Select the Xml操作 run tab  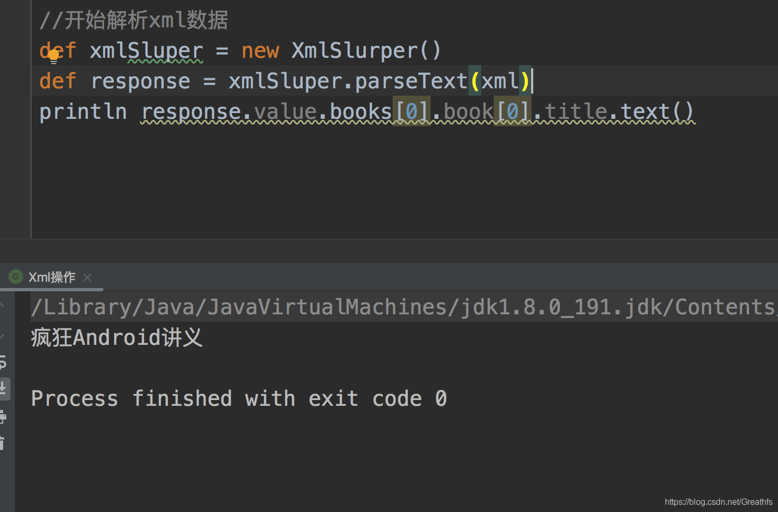[x=52, y=277]
